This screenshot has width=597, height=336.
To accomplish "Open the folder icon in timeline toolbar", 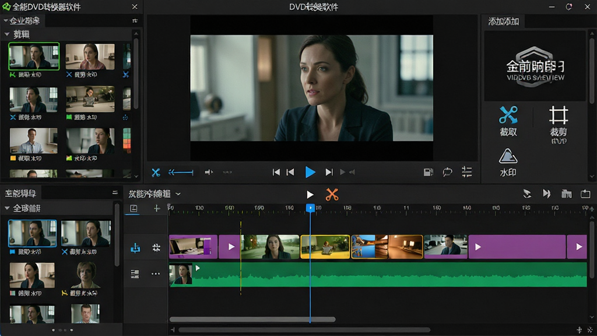I will [x=567, y=194].
